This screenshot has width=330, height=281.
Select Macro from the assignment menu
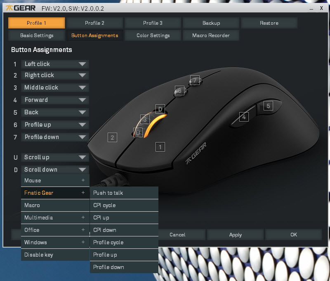(55, 205)
